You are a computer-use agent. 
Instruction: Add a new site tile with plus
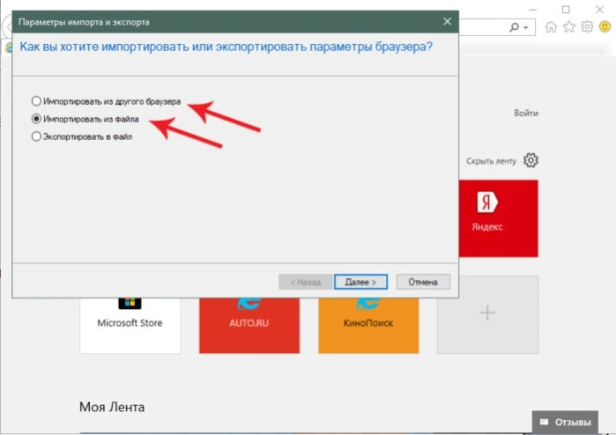pyautogui.click(x=487, y=314)
